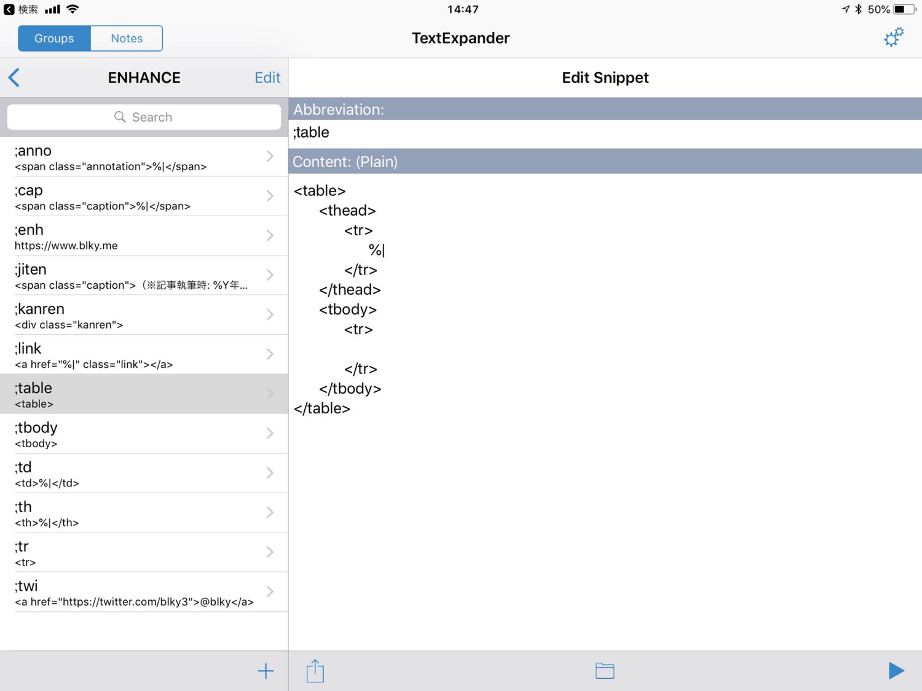
Task: Open the ;th snippet chevron
Action: pyautogui.click(x=270, y=512)
